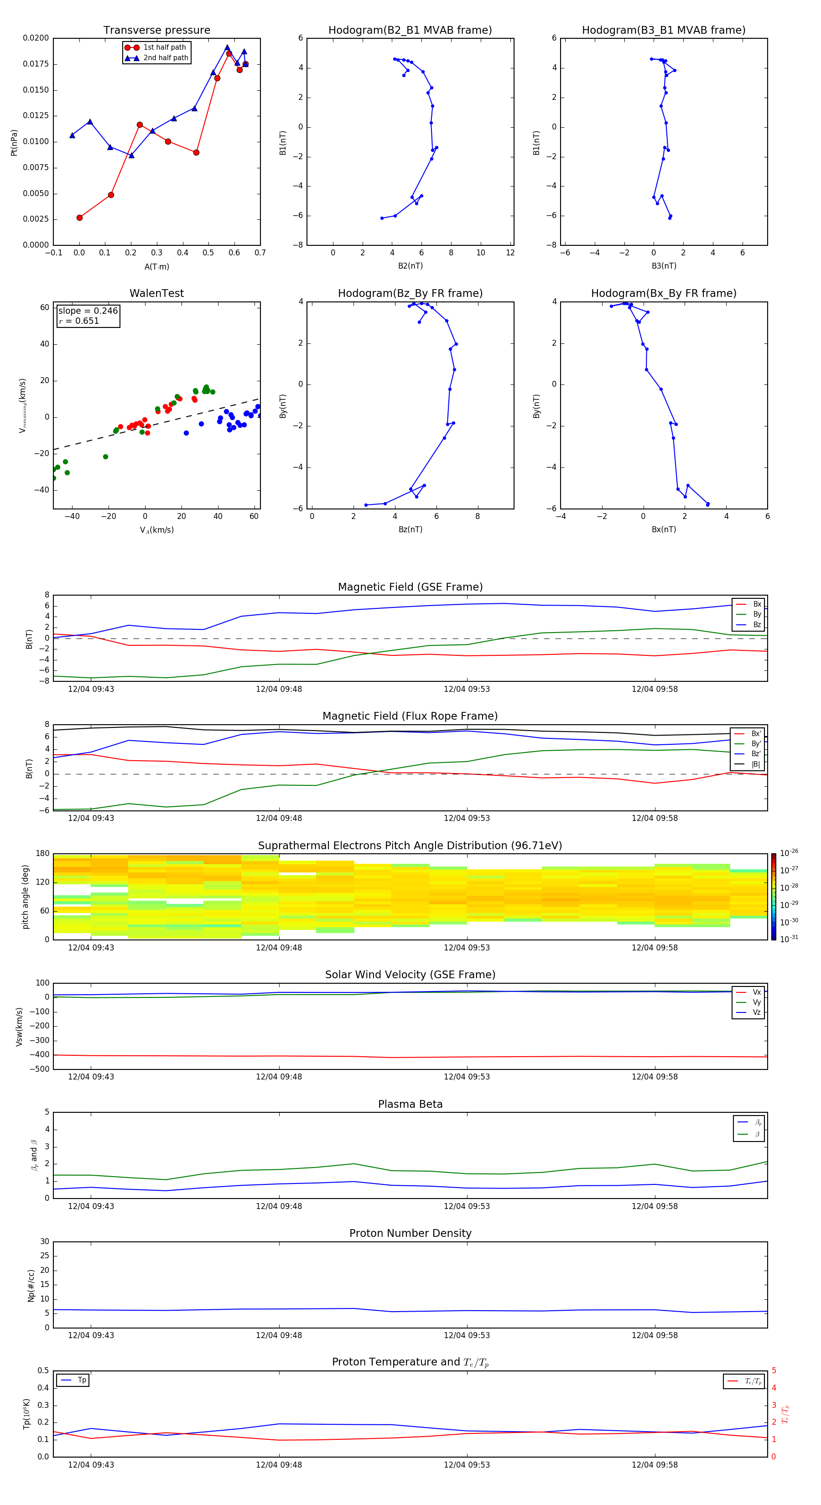Screen dimensions: 821x1505
Task: Click the Vsw(km/s) y-axis label
Action: click(x=19, y=1027)
